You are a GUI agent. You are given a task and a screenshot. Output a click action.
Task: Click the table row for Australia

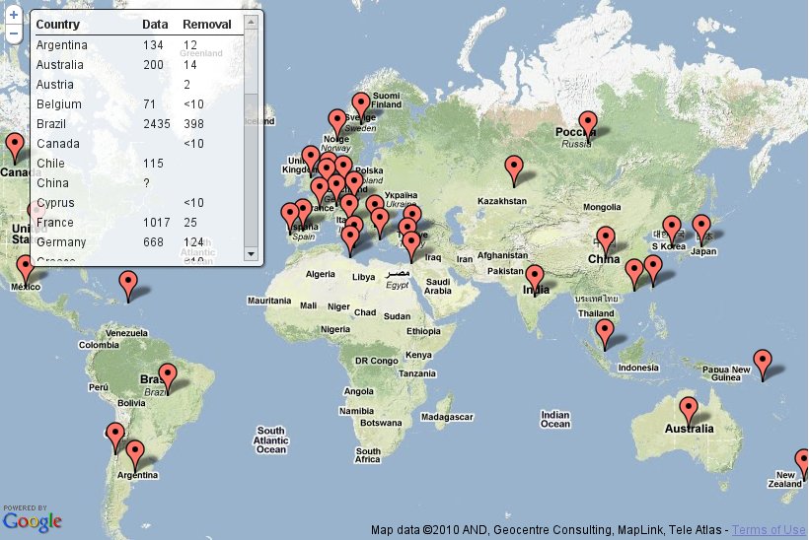pyautogui.click(x=138, y=65)
